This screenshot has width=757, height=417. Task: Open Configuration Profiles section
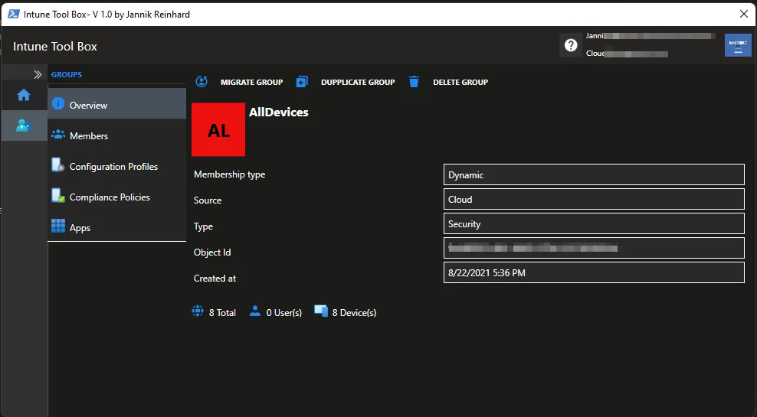116,166
